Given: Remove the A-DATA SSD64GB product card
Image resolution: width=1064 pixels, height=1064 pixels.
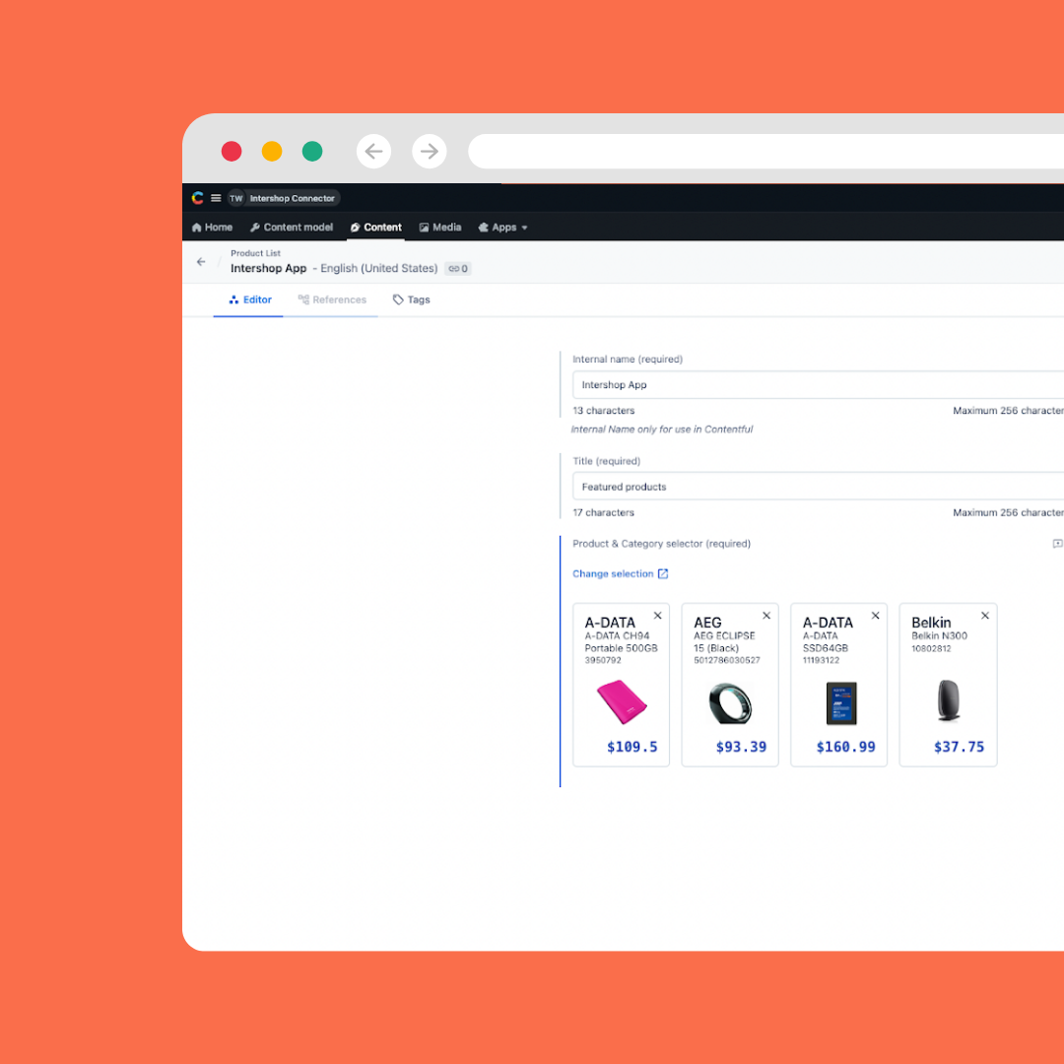Looking at the screenshot, I should (876, 616).
